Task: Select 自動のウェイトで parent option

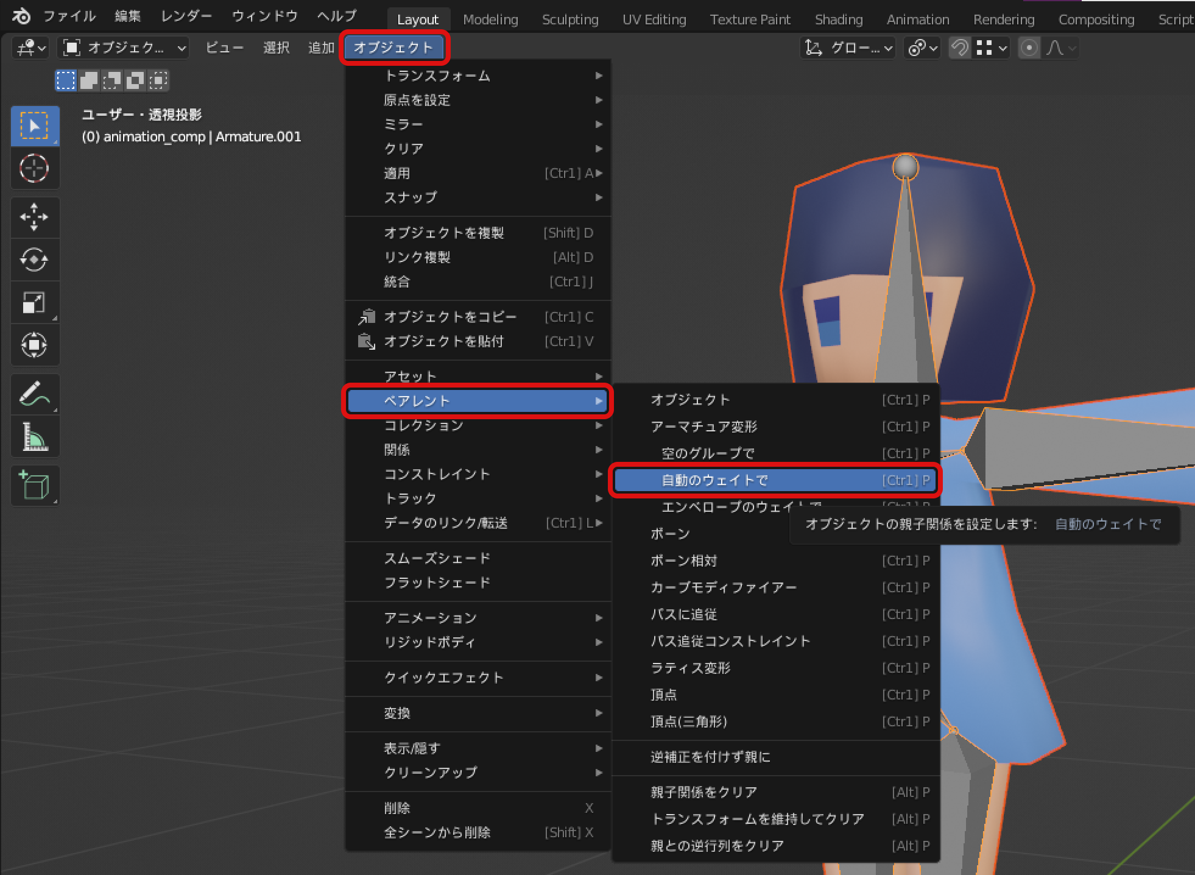Action: pos(775,480)
